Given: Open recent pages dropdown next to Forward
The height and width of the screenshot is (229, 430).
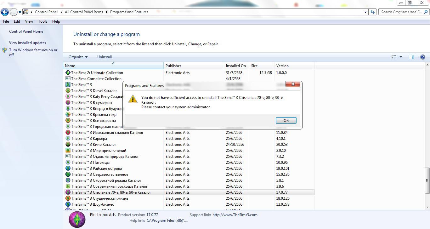Looking at the screenshot, I should coord(20,12).
